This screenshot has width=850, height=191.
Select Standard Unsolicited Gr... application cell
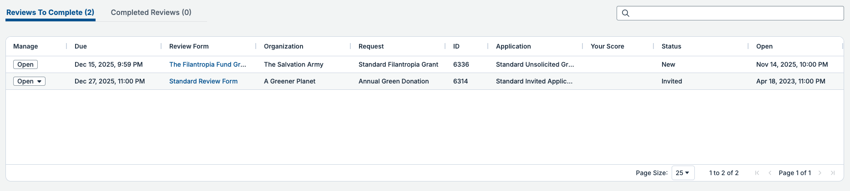point(535,64)
